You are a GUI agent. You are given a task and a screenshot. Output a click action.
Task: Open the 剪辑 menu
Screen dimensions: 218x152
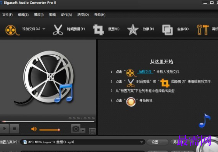(x=52, y=15)
